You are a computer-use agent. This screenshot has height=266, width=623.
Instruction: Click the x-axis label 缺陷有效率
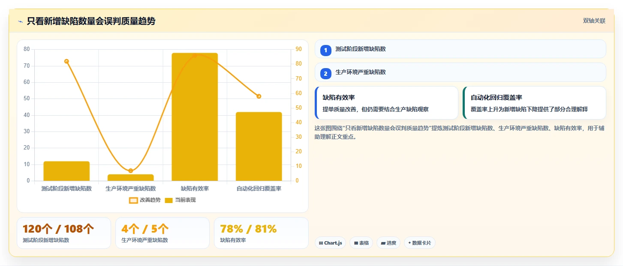195,188
